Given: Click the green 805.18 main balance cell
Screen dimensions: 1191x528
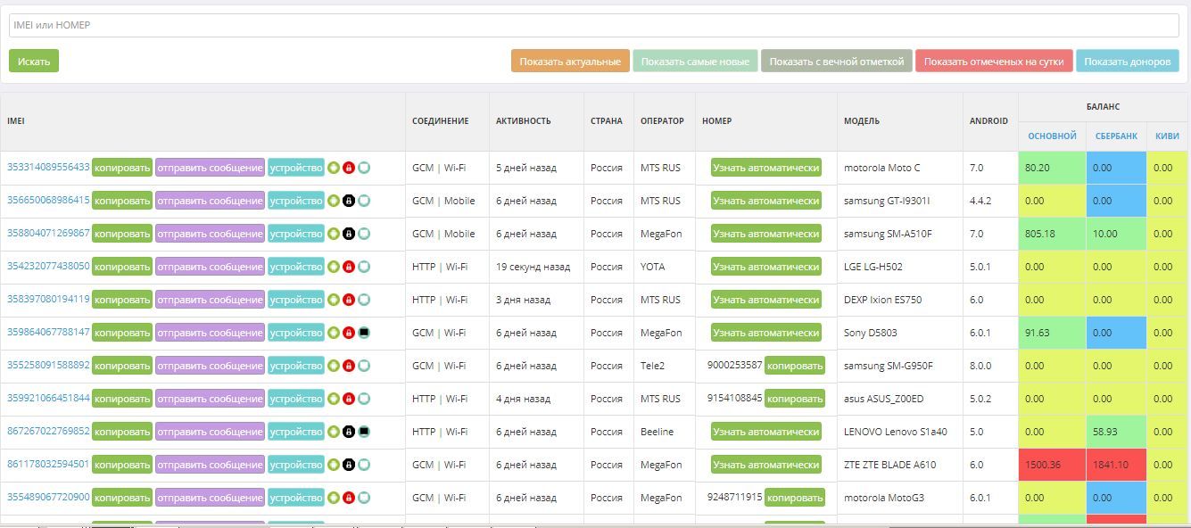Looking at the screenshot, I should [x=1052, y=234].
